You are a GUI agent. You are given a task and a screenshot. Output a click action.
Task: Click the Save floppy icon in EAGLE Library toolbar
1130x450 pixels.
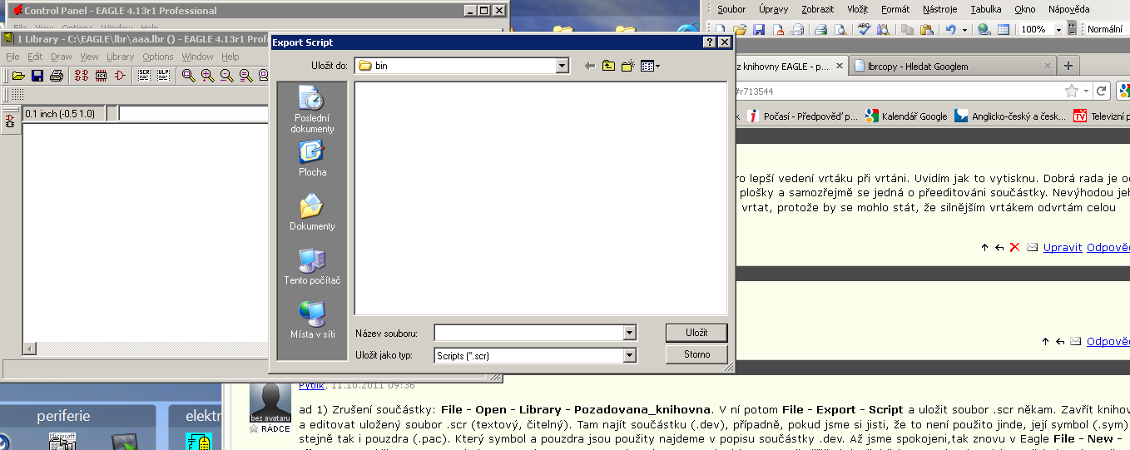pos(37,76)
